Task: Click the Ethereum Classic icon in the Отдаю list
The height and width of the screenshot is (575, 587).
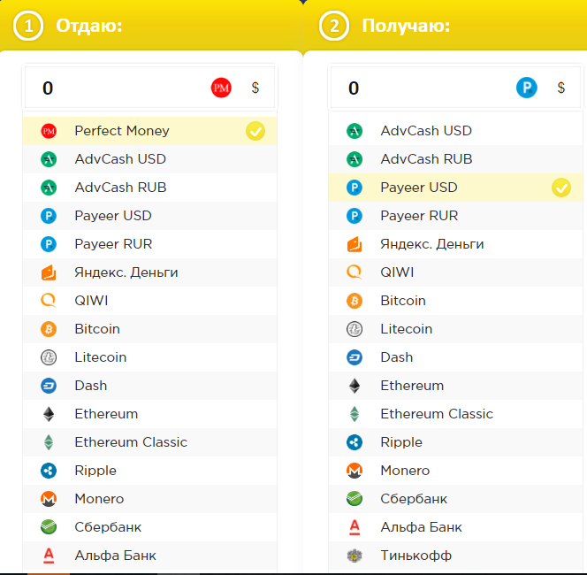Action: [x=49, y=442]
